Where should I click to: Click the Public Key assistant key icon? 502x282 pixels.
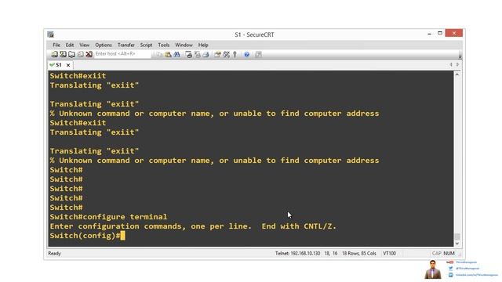[x=235, y=55]
